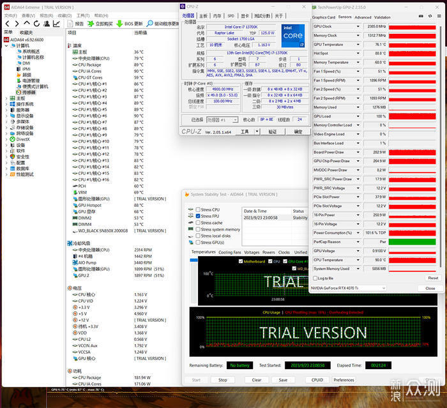This screenshot has width=447, height=408.
Task: Click Reset button in GPU-Z
Action: click(x=433, y=278)
